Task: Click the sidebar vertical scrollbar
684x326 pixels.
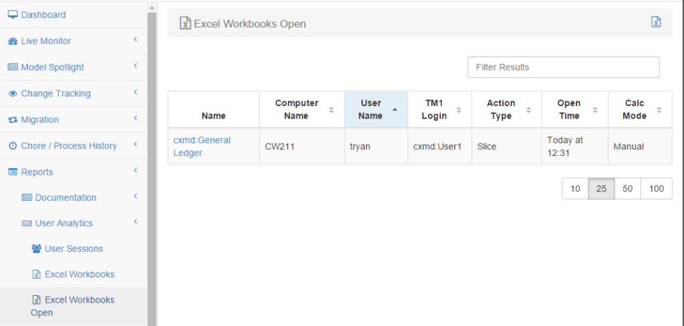Action: [152, 167]
